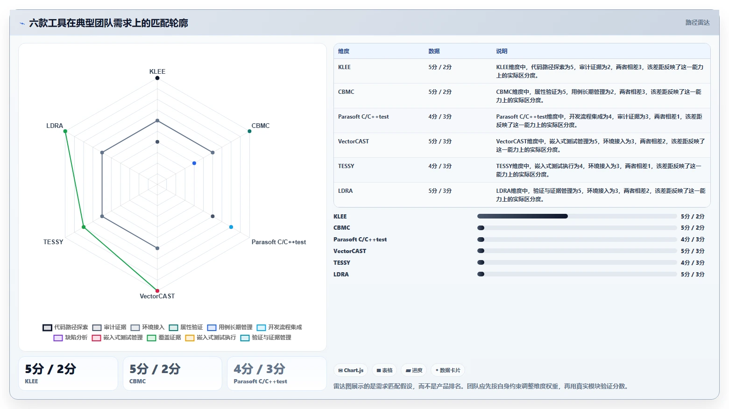Click the teal 验证与证据管理 legend swatch
729x409 pixels.
(x=245, y=338)
